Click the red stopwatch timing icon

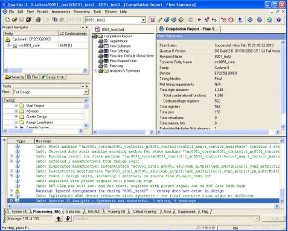231,20
